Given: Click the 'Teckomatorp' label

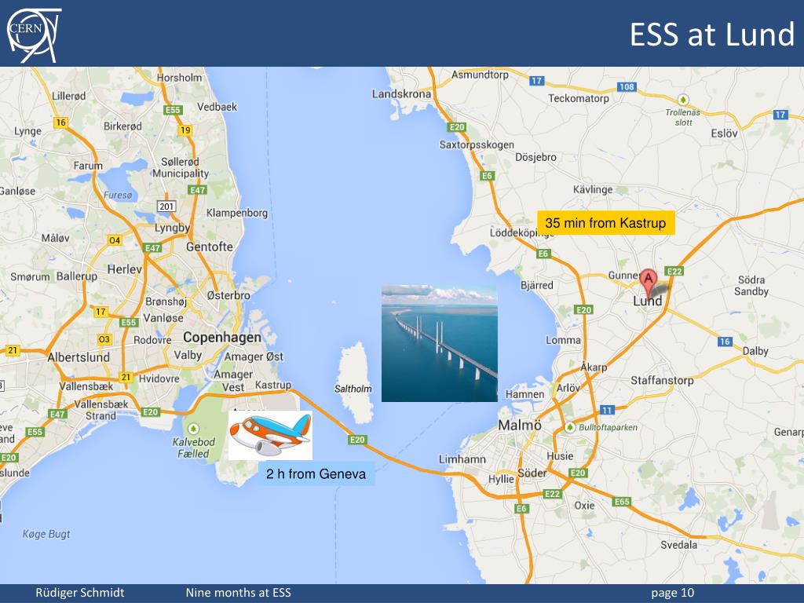Looking at the screenshot, I should (x=579, y=98).
